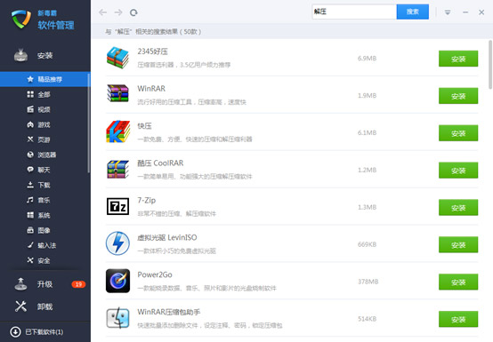Install 酷压 CoolRAR with its green button
The height and width of the screenshot is (342, 493).
coord(458,171)
